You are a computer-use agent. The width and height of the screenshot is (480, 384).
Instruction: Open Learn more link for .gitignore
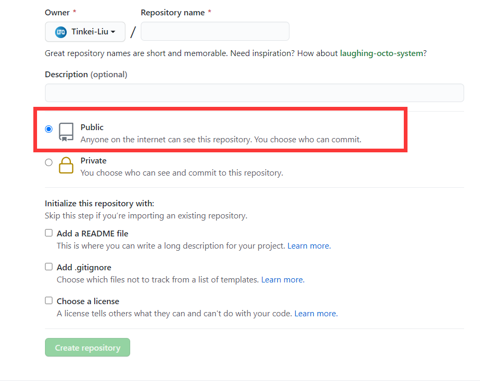tap(283, 280)
